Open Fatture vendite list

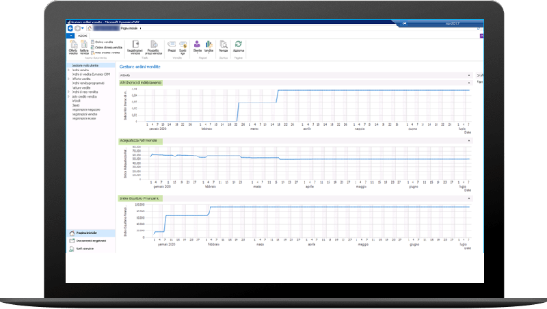(x=81, y=88)
